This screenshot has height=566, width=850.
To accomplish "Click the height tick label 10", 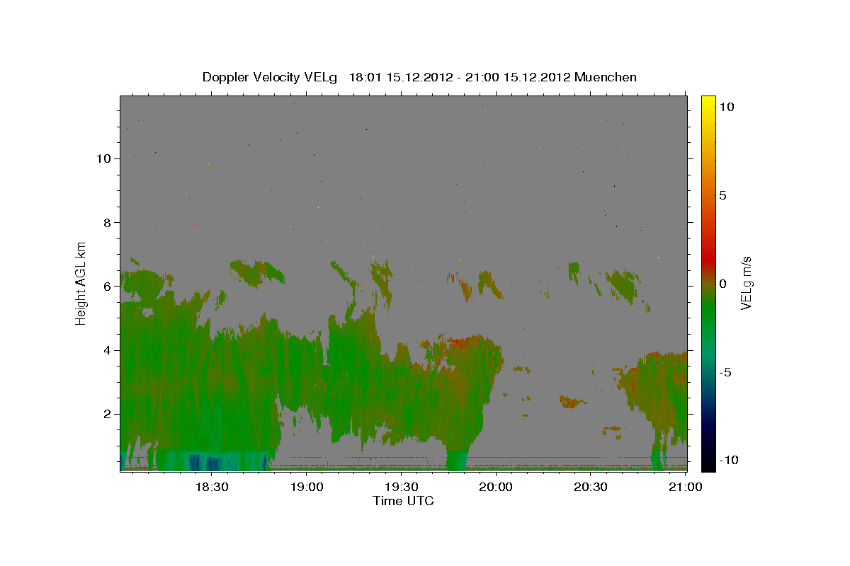I will pyautogui.click(x=103, y=158).
